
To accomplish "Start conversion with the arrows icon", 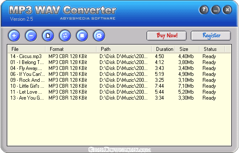I will click(65, 36).
